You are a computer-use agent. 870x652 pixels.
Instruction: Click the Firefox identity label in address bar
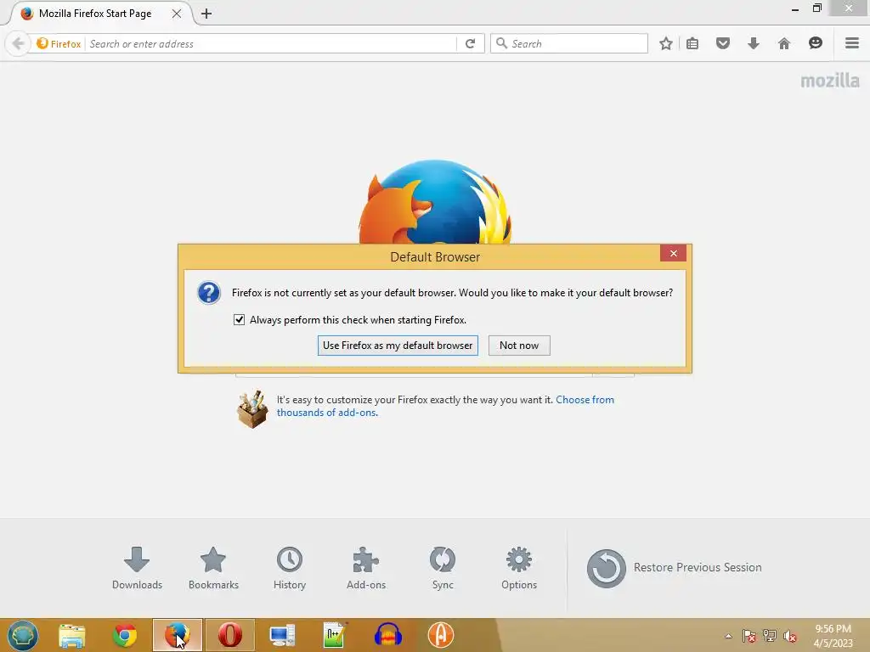pyautogui.click(x=59, y=44)
